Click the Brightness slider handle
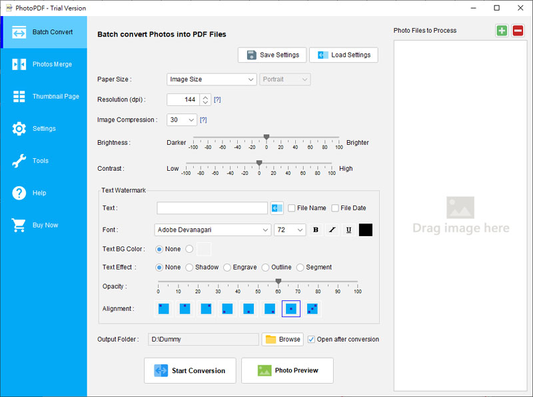The image size is (533, 397). pyautogui.click(x=266, y=137)
